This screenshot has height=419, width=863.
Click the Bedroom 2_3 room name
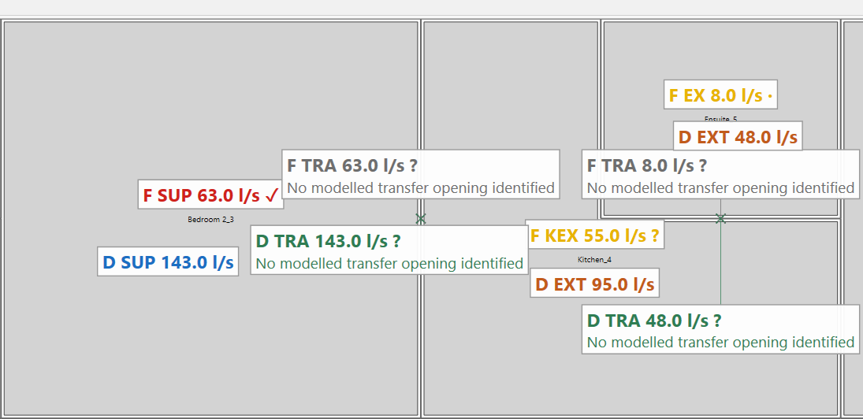210,220
